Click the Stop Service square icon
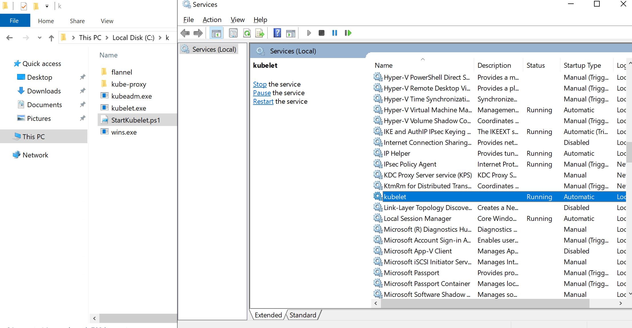Screen dimensions: 632x328 tap(322, 33)
